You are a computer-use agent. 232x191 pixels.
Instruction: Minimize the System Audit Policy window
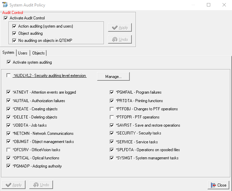pos(193,5)
